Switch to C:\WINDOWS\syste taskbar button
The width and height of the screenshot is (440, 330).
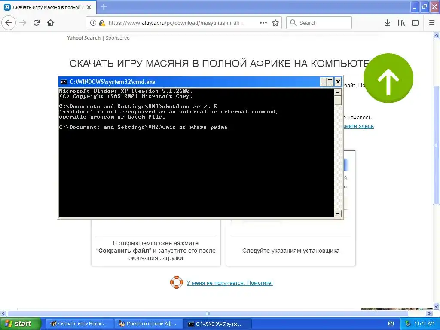[217, 324]
